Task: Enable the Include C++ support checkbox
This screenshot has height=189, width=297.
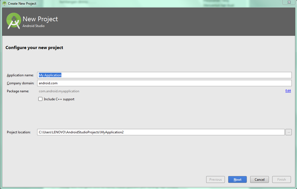Action: tap(40, 99)
